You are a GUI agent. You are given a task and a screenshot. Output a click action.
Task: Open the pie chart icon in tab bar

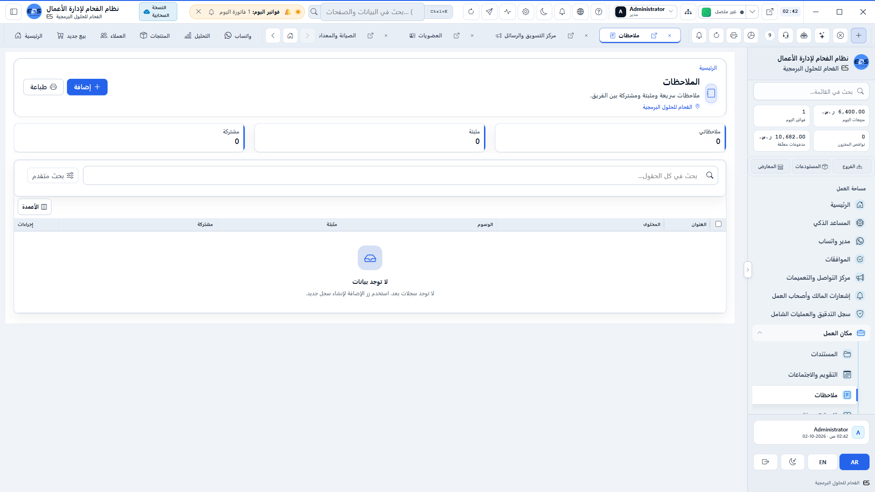[751, 36]
